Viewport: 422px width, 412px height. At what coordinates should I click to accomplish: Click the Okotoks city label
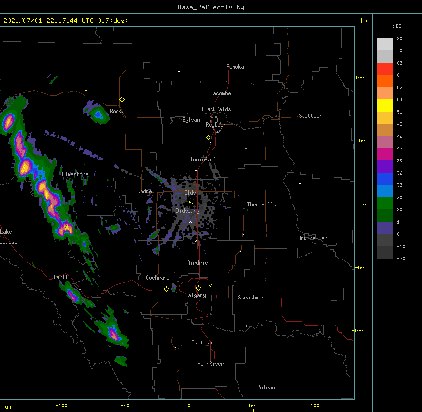tap(202, 343)
